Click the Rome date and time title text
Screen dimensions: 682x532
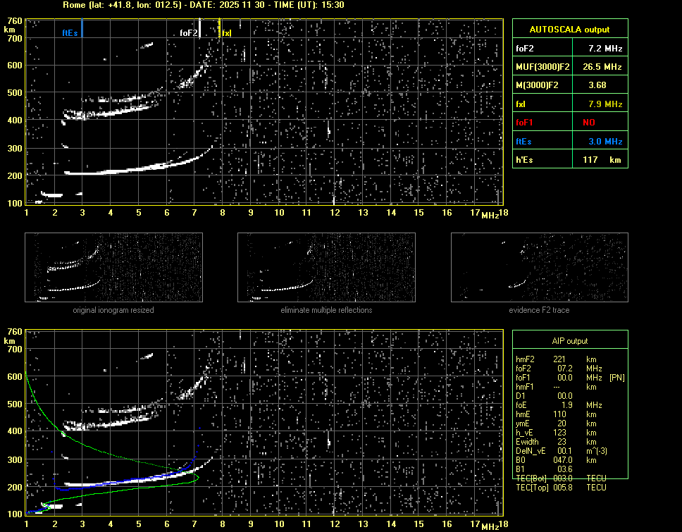[x=204, y=5]
